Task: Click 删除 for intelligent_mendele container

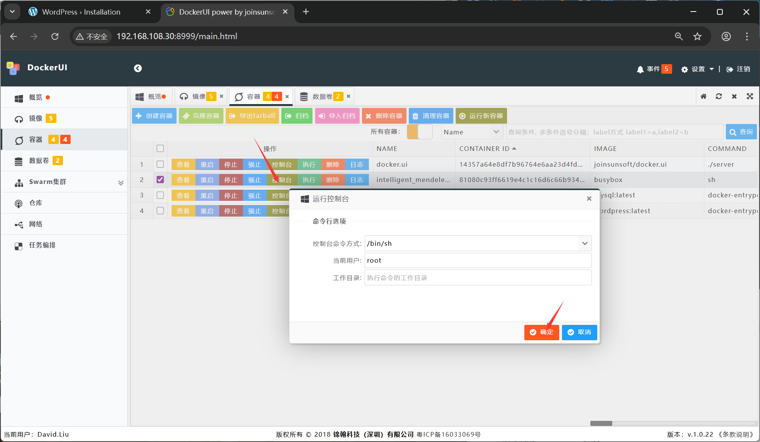Action: click(333, 180)
